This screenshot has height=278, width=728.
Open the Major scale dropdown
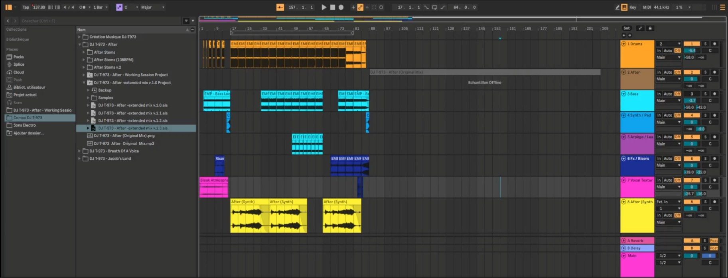point(152,7)
